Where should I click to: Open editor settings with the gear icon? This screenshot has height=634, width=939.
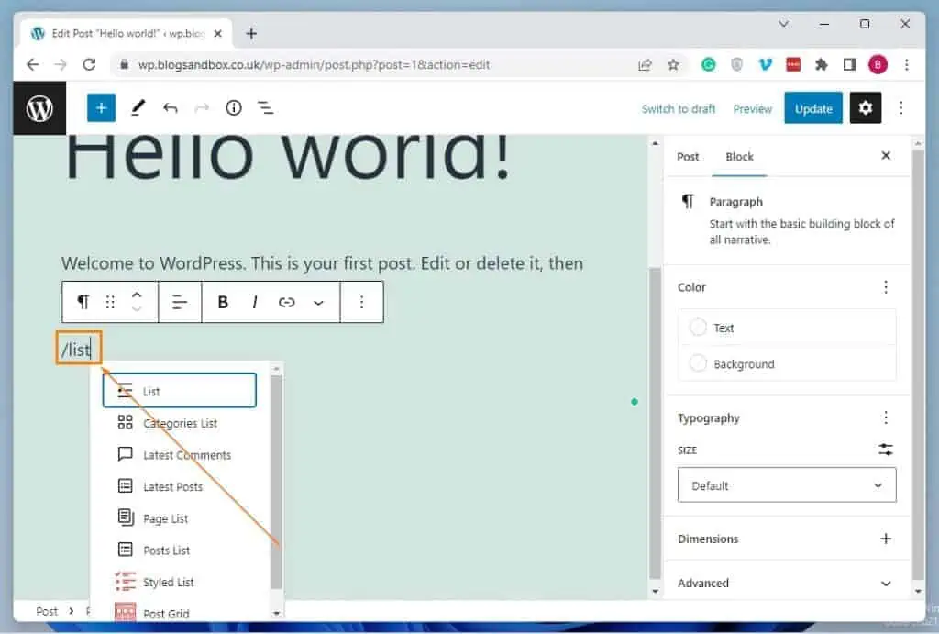tap(866, 107)
